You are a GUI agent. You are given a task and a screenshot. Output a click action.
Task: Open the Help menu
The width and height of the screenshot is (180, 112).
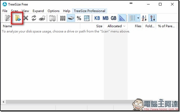pyautogui.click(x=67, y=11)
